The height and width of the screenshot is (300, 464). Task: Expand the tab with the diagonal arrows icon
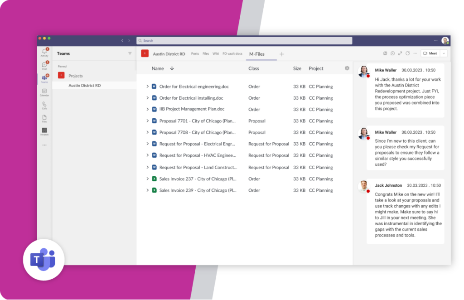click(400, 53)
